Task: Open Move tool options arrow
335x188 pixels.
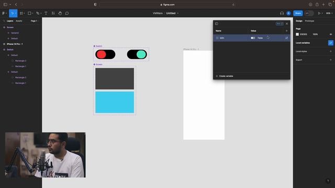Action: pyautogui.click(x=16, y=13)
